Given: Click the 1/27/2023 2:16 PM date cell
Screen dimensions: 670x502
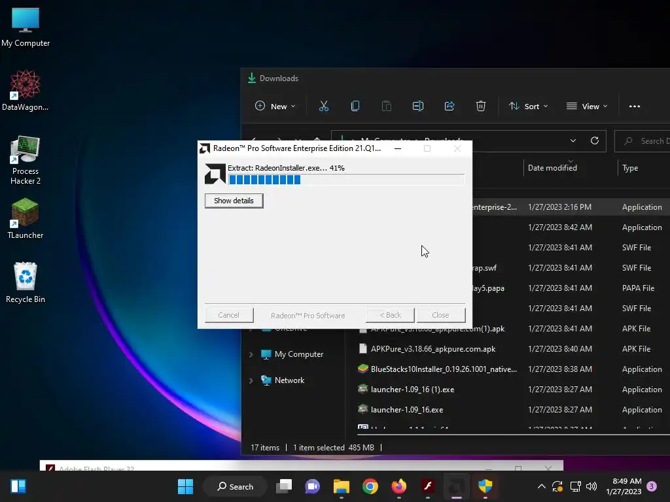Looking at the screenshot, I should click(x=560, y=207).
